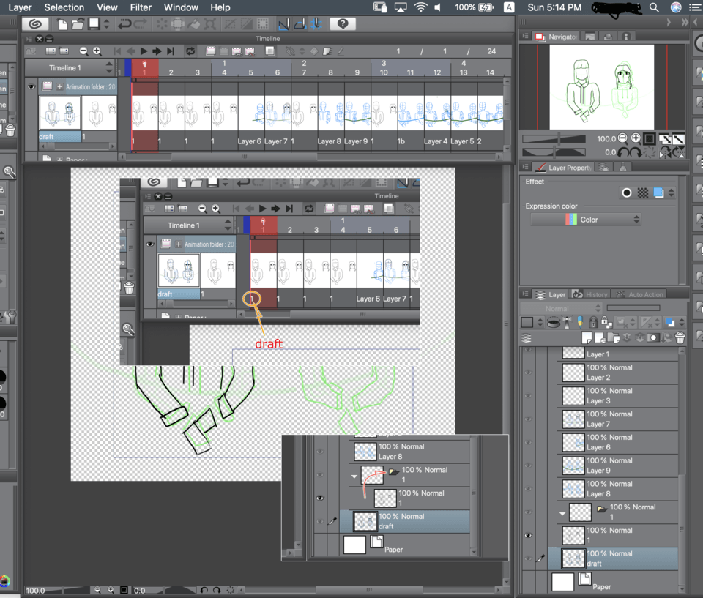Image resolution: width=703 pixels, height=598 pixels.
Task: Reset Navigator to 100% view
Action: coord(650,138)
